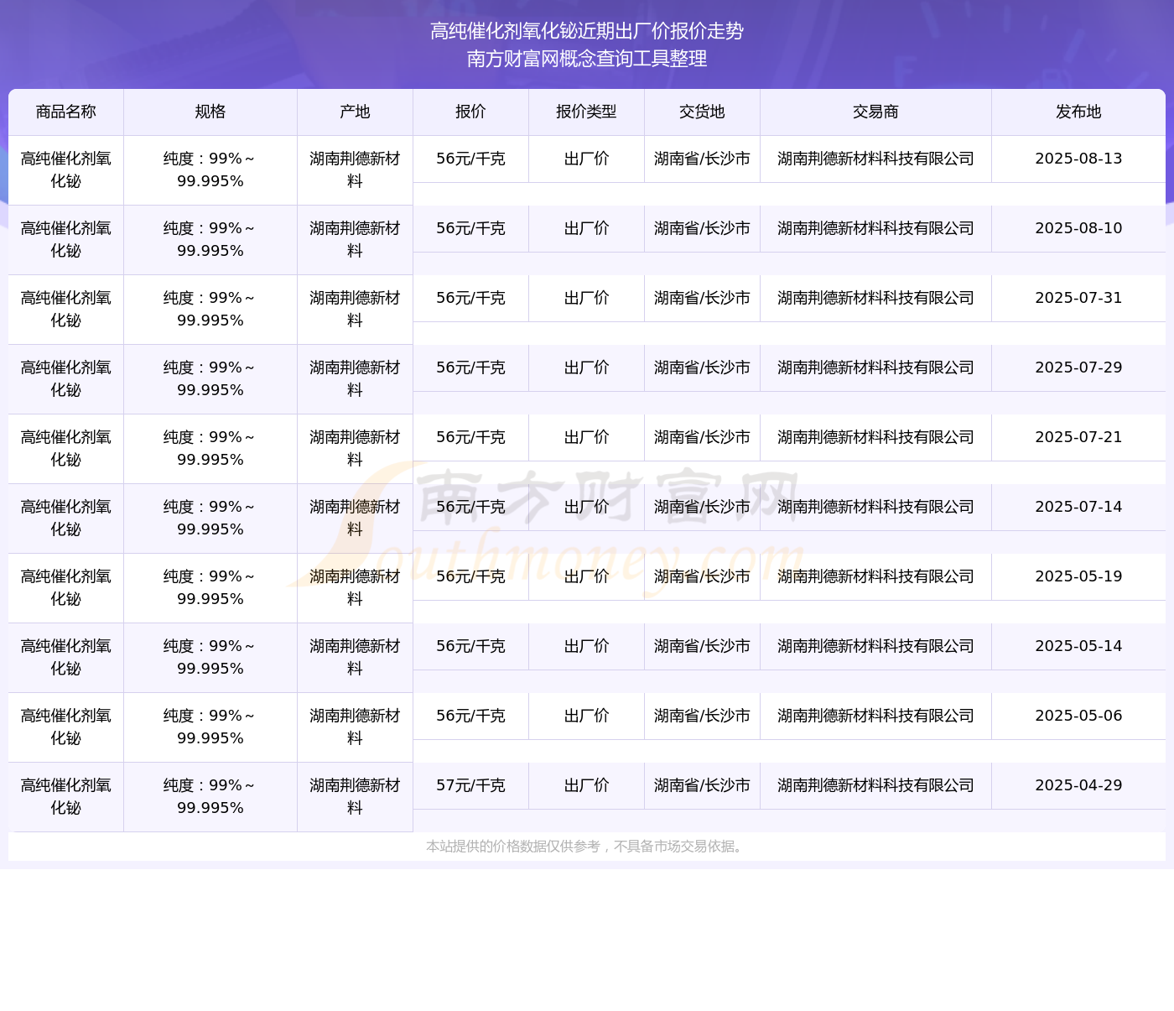The width and height of the screenshot is (1174, 1011).
Task: Click the disclaimer text below the table
Action: pyautogui.click(x=586, y=847)
